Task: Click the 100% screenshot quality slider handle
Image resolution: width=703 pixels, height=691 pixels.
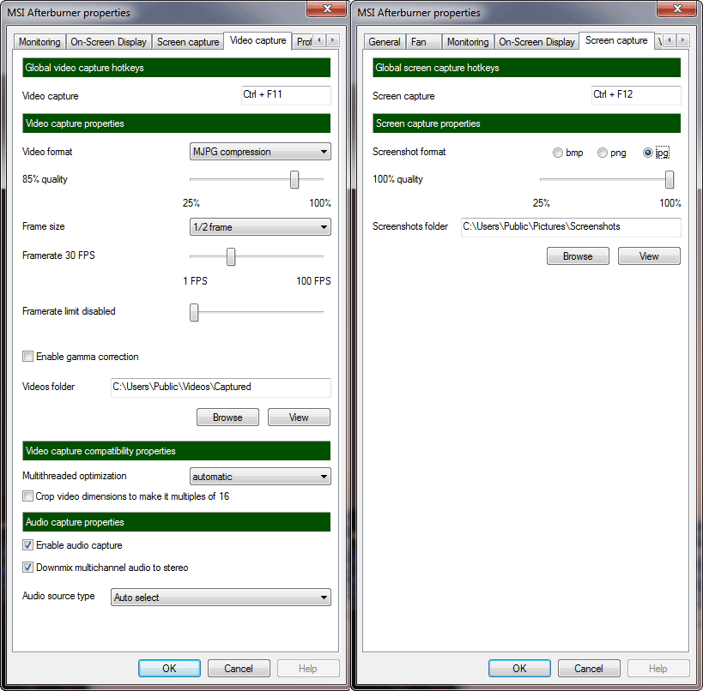Action: pyautogui.click(x=670, y=179)
